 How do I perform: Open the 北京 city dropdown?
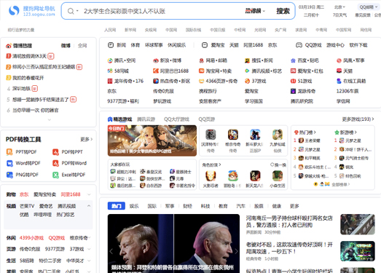click(x=339, y=7)
